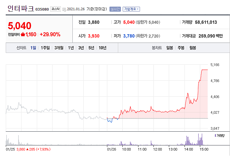This screenshot has height=156, width=230.
Task: Click the 4,027 price axis label
Action: pyautogui.click(x=215, y=113)
